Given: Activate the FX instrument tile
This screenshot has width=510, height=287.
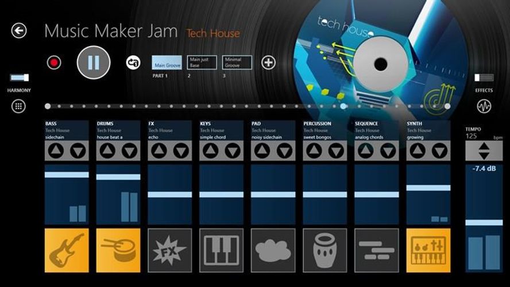Looking at the screenshot, I should pos(170,250).
